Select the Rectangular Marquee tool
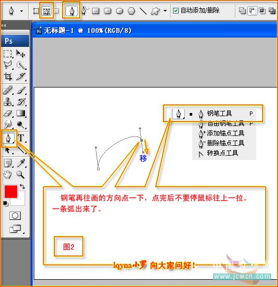 point(7,54)
